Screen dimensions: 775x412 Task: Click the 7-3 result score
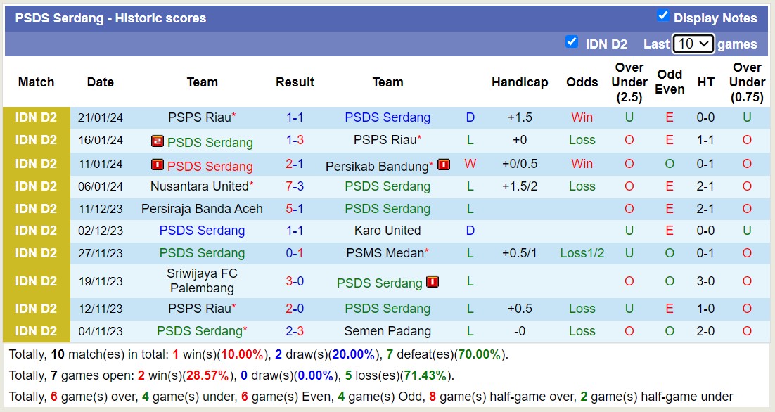point(295,186)
